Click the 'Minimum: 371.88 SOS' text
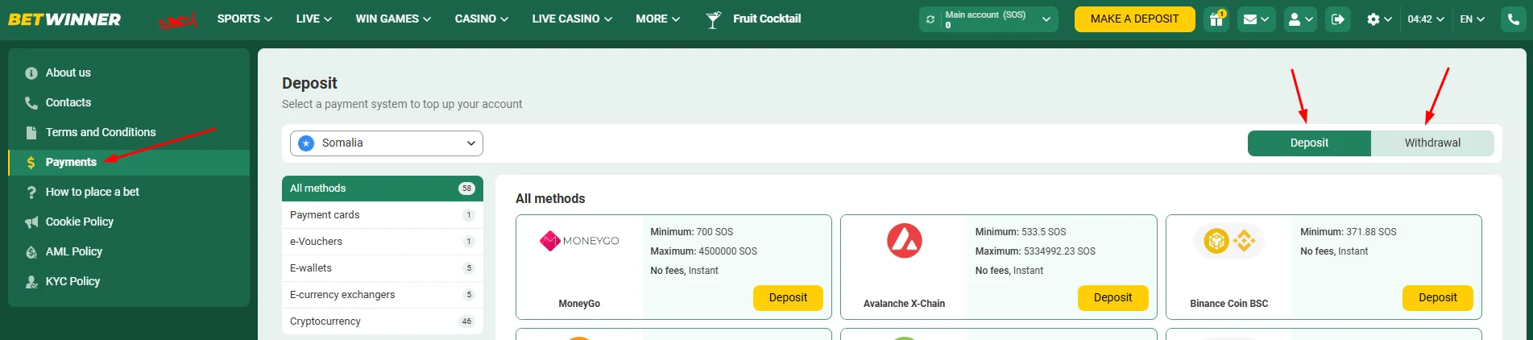 [x=1349, y=232]
